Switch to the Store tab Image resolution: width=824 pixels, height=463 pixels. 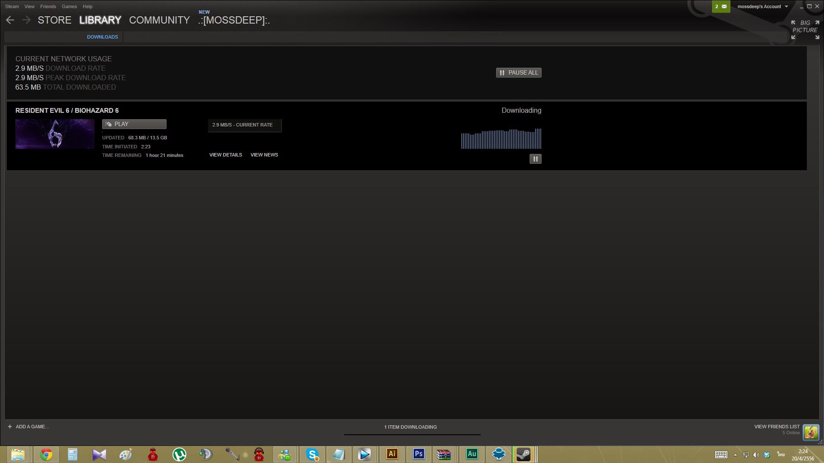point(55,20)
